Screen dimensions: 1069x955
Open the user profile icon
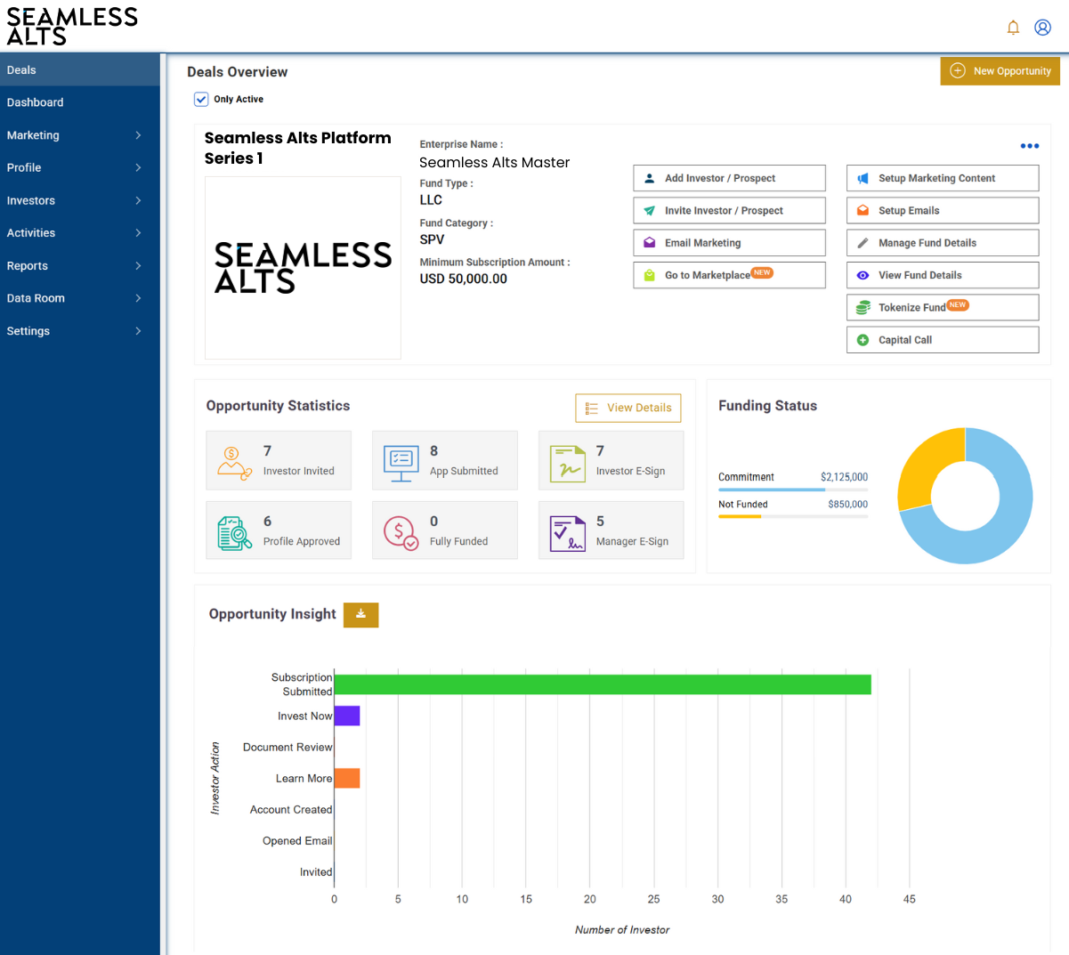pyautogui.click(x=1042, y=28)
